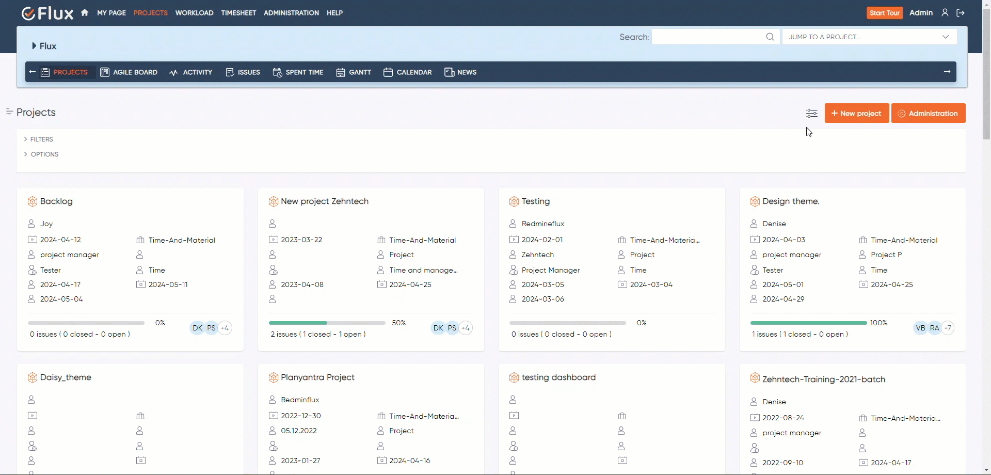Open the user profile icon beside Admin
Viewport: 991px width, 475px height.
click(945, 13)
